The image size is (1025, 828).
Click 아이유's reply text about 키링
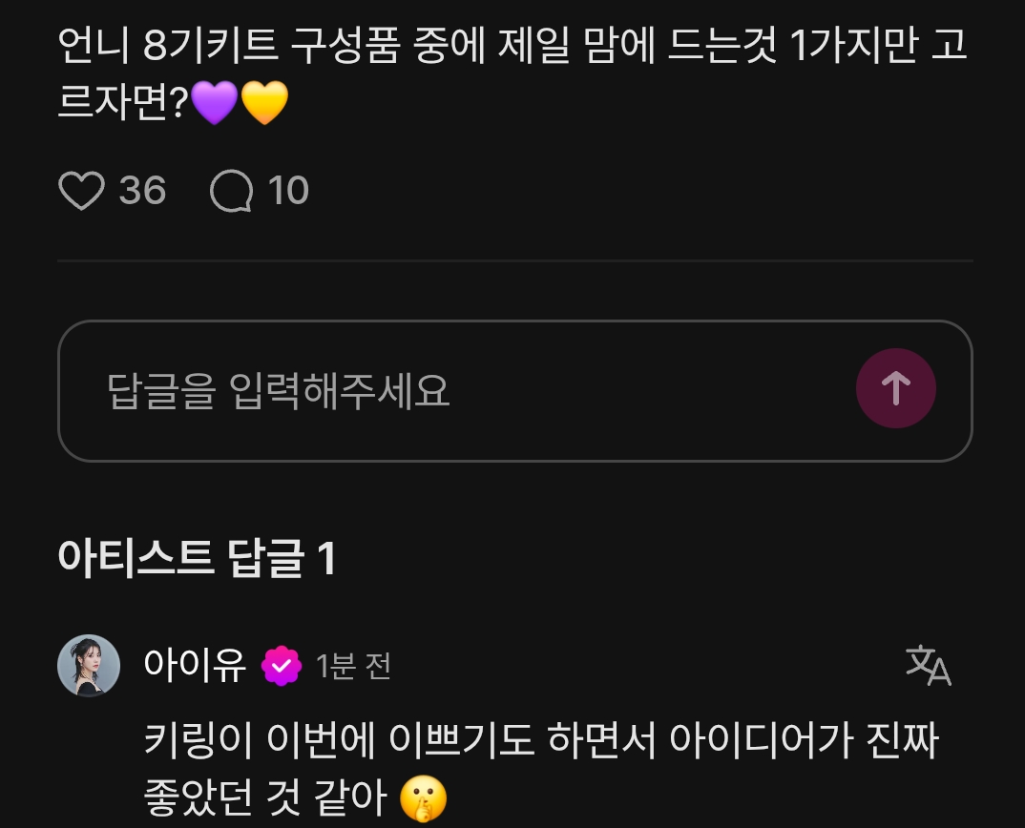point(541,770)
